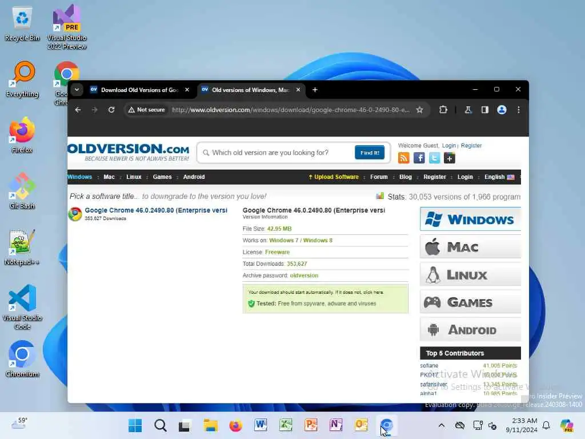Reload the page with refresh icon

(x=111, y=110)
